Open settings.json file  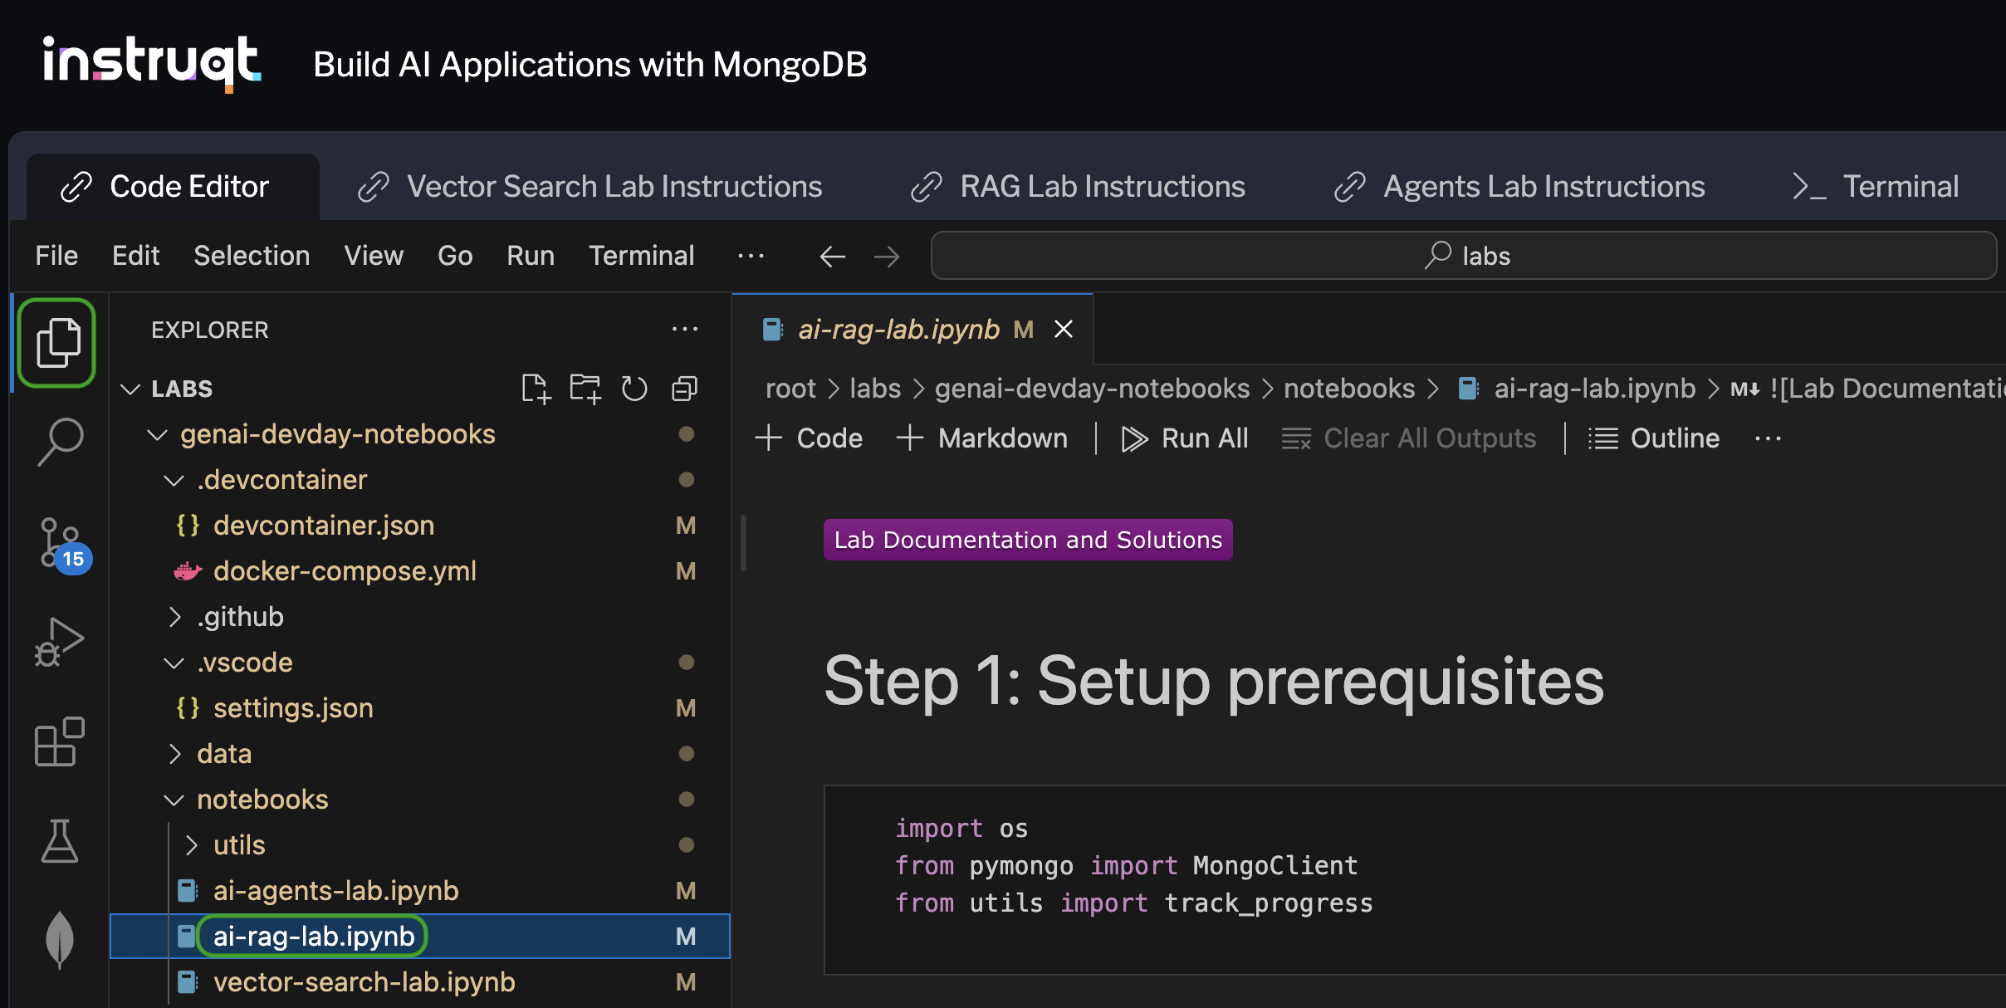click(420, 708)
